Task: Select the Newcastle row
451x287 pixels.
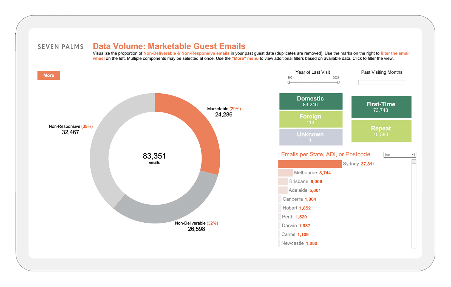Action: [298, 243]
